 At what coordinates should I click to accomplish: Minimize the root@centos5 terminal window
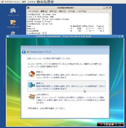coord(104,8)
